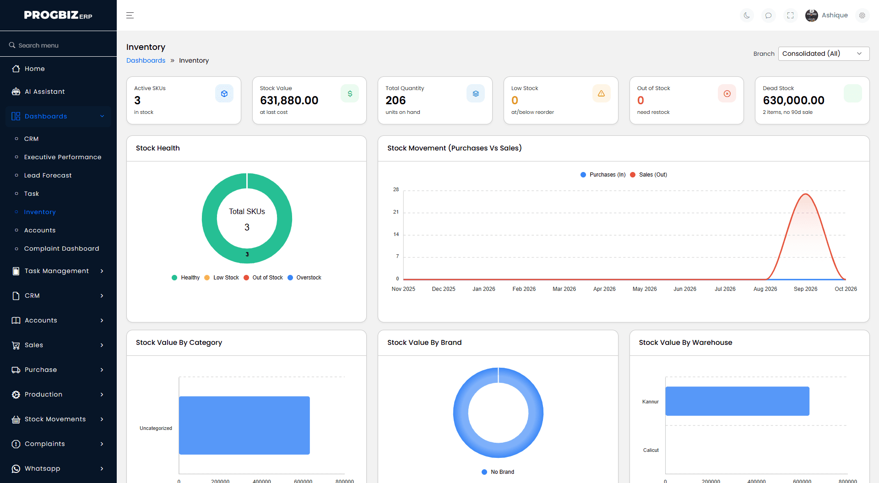Viewport: 879px width, 483px height.
Task: Toggle the Purchases (In) legend series
Action: (x=603, y=175)
